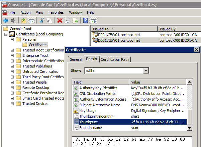Select Smart Card Trusted Roots folder
The height and width of the screenshot is (147, 201).
(x=43, y=98)
